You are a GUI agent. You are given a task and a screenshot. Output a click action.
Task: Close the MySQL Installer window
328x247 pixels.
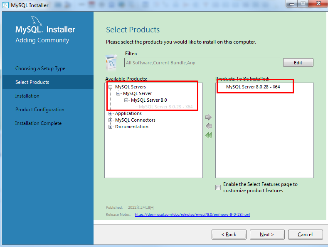(318, 3)
